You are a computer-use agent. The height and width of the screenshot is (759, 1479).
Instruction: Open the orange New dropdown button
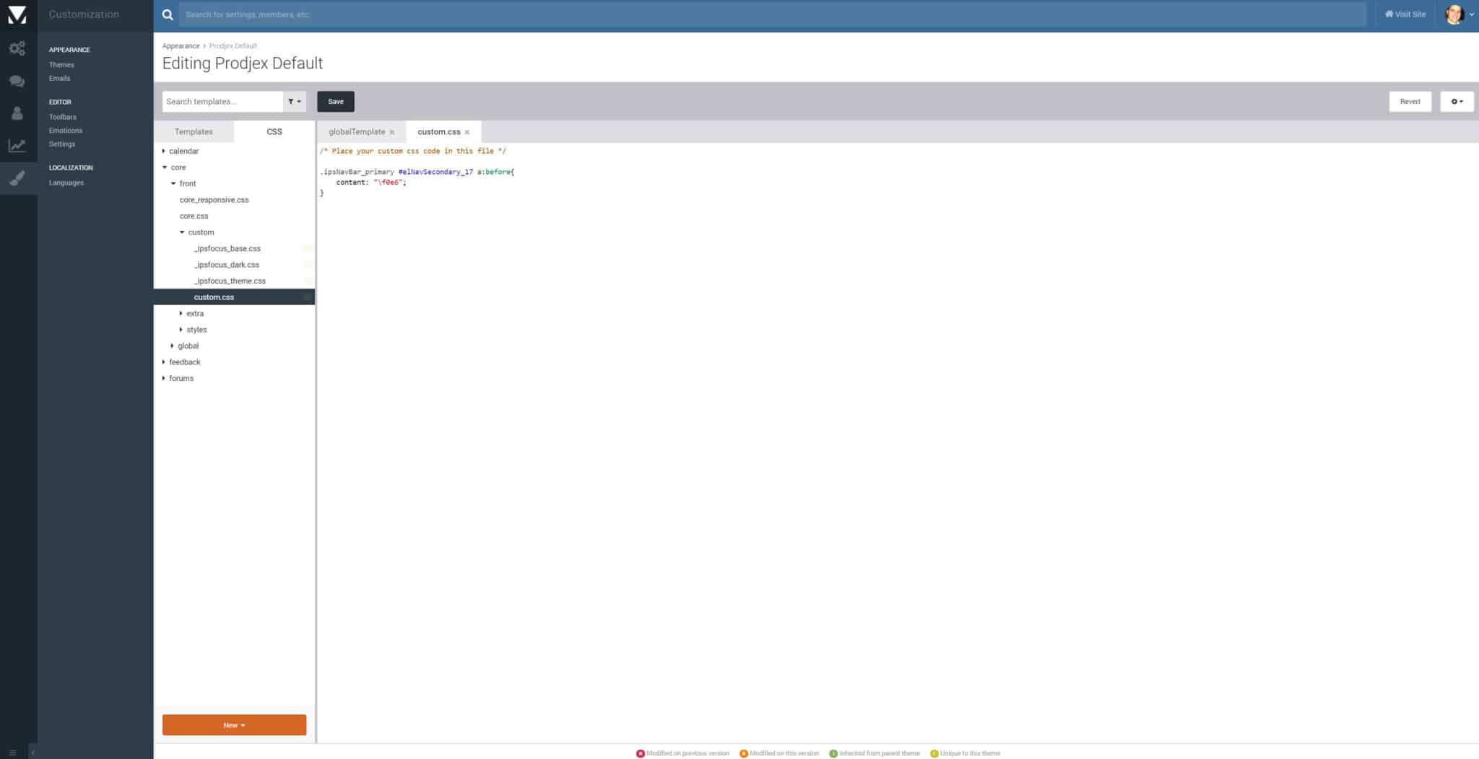[x=234, y=725]
